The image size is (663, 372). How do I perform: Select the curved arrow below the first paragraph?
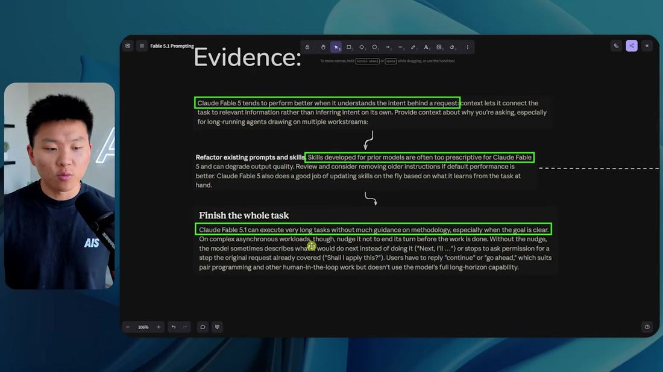point(369,140)
